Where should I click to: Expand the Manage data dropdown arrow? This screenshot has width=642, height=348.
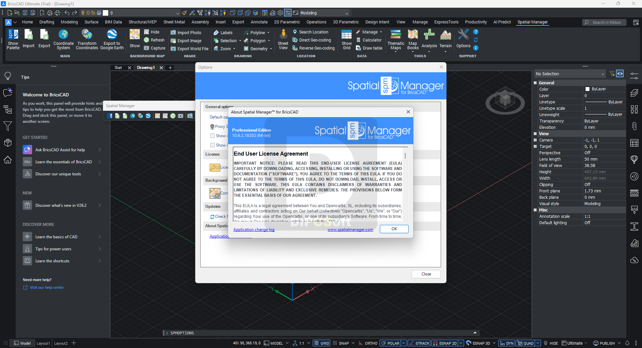click(x=381, y=32)
